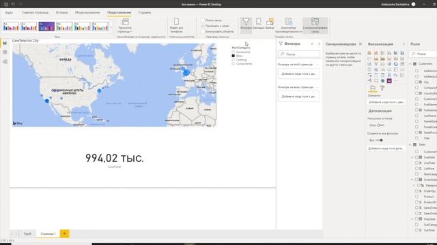Screen dimensions: 437x245
Task: Apply the dark purple theme thumbnail
Action: click(x=46, y=27)
